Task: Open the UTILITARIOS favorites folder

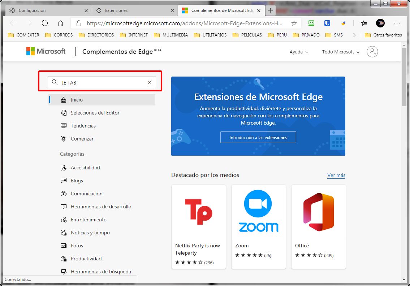Action: click(x=210, y=35)
